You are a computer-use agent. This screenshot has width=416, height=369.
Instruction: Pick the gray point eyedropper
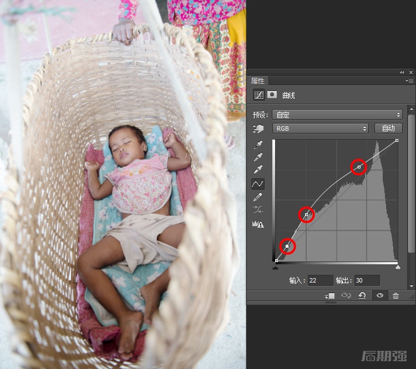click(258, 157)
